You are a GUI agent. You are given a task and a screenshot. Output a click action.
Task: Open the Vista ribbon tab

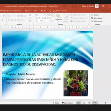point(36,11)
